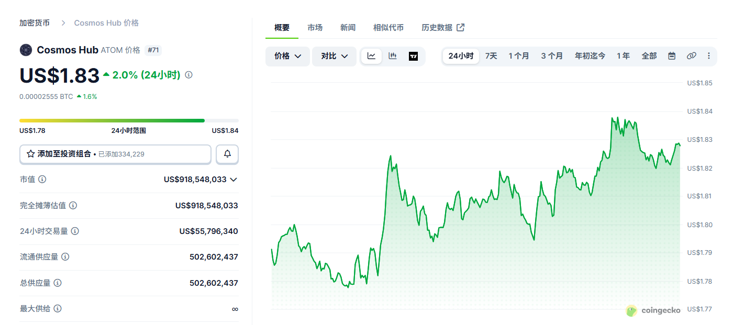The image size is (733, 325).
Task: Show info icon next to 24小时交易量
Action: pyautogui.click(x=75, y=231)
